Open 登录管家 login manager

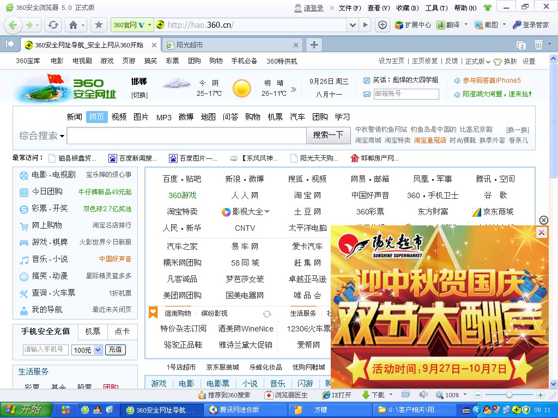(531, 25)
